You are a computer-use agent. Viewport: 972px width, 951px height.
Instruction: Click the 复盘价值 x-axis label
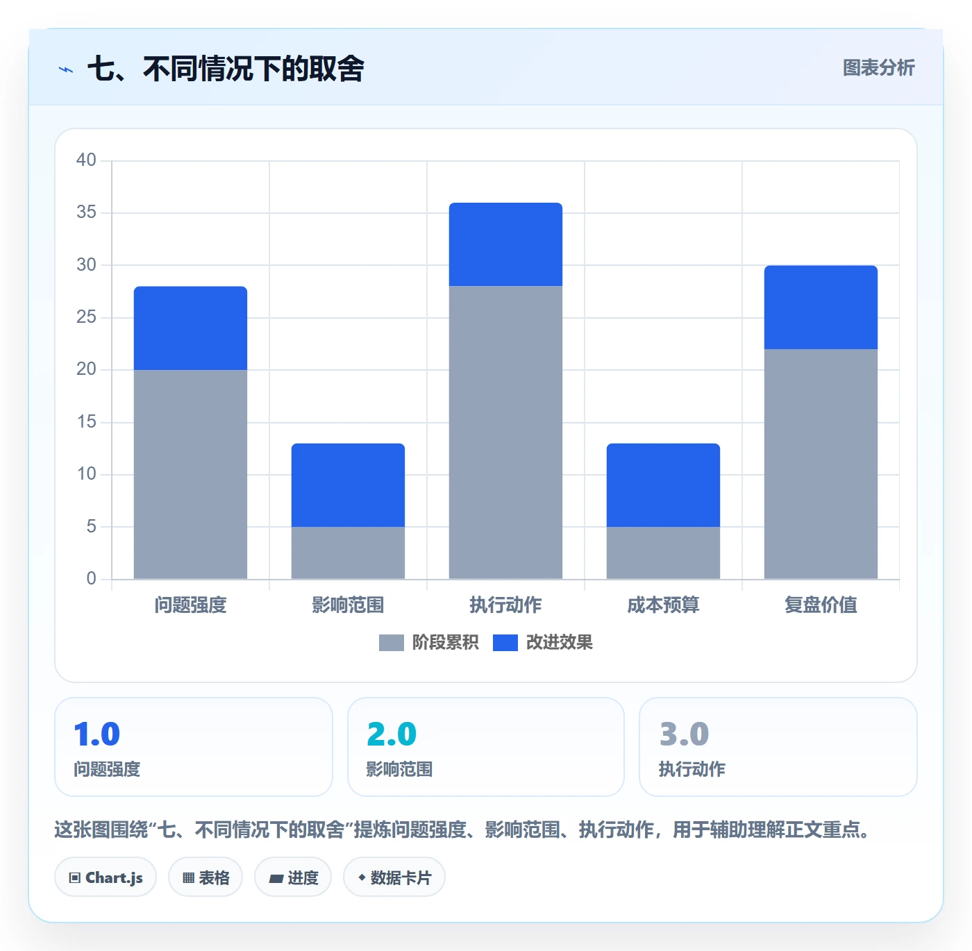point(821,605)
